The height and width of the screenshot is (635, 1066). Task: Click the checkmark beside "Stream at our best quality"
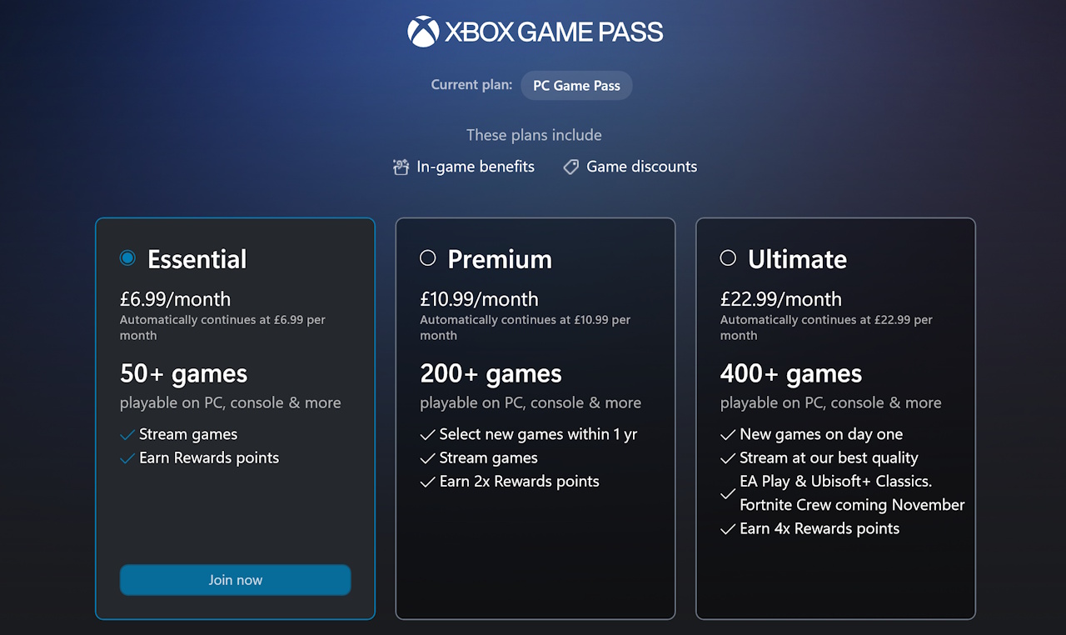pyautogui.click(x=727, y=458)
